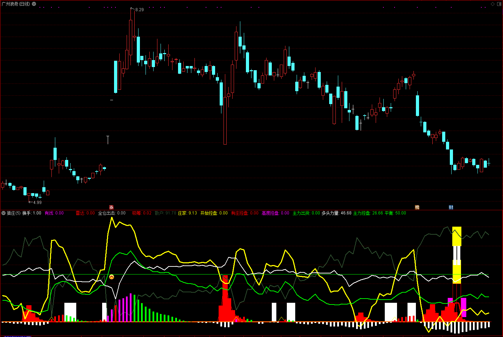Select the 8.29 high price label
The height and width of the screenshot is (337, 503).
[x=140, y=10]
